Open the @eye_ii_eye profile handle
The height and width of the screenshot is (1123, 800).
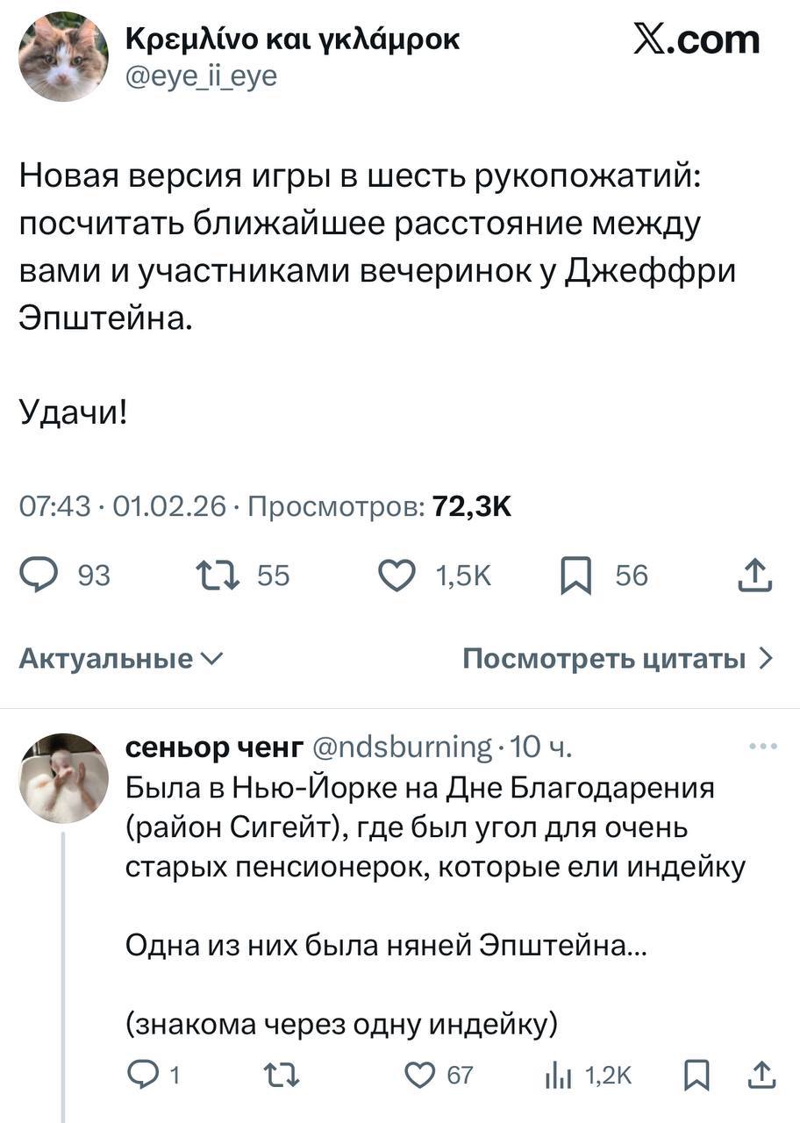coord(202,77)
